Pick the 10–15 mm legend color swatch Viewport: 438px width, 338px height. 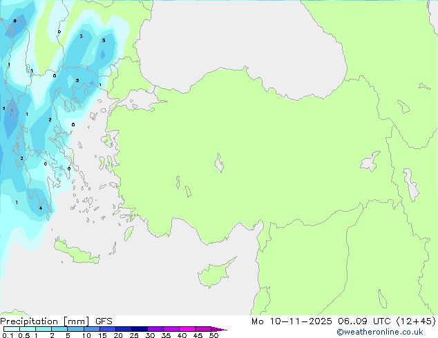(91, 329)
